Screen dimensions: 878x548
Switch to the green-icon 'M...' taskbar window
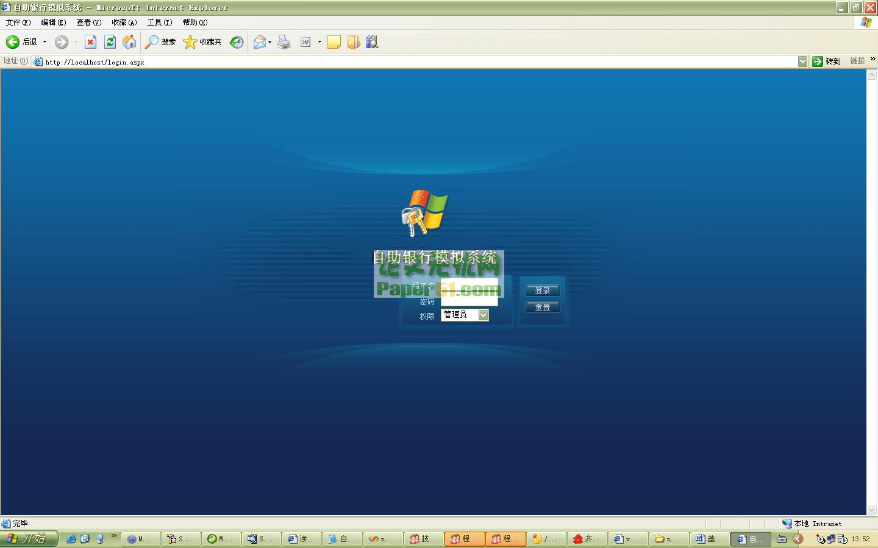point(220,539)
